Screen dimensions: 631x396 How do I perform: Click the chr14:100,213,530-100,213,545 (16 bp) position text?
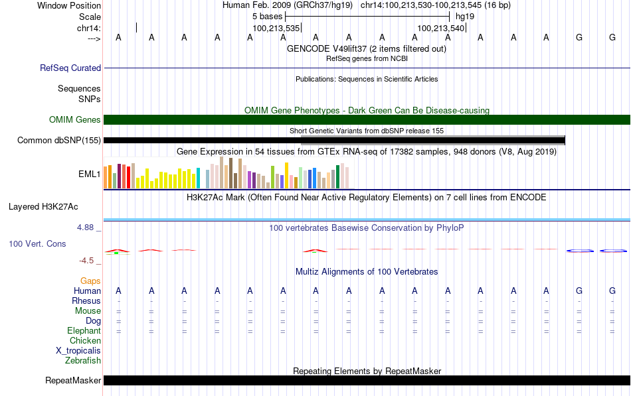click(x=436, y=5)
